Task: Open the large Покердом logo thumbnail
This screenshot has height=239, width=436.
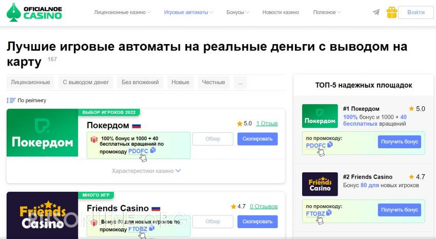Action: pos(42,132)
